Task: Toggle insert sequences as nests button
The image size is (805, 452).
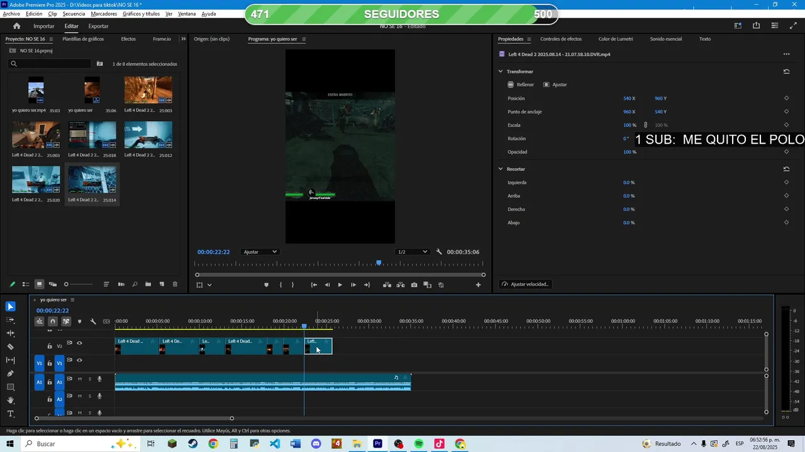Action: [39, 321]
